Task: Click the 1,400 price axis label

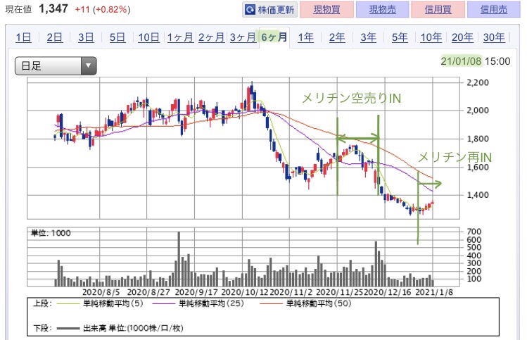Action: pyautogui.click(x=478, y=195)
